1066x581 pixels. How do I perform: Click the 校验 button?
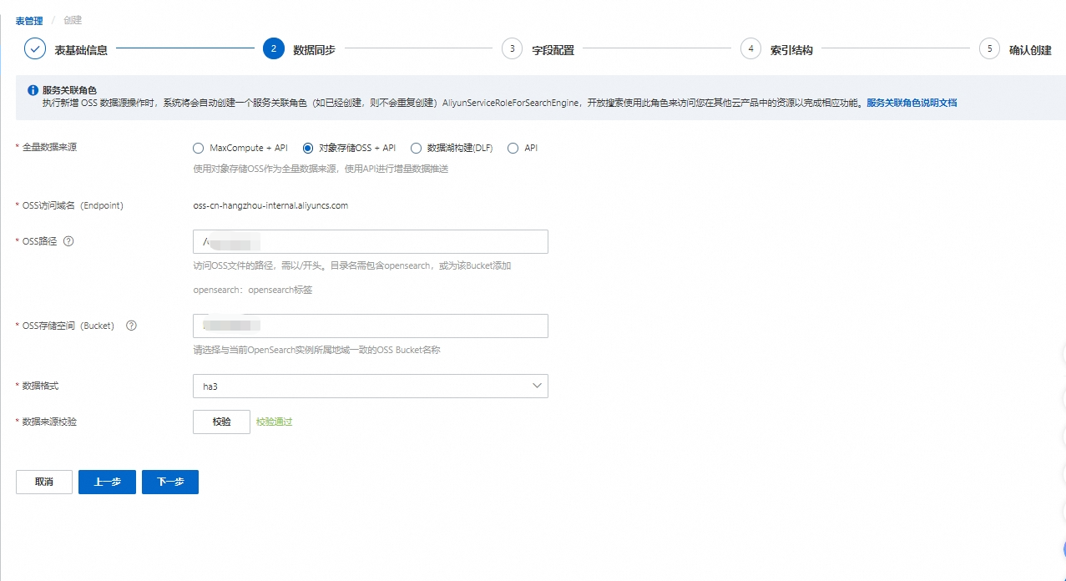click(x=221, y=422)
